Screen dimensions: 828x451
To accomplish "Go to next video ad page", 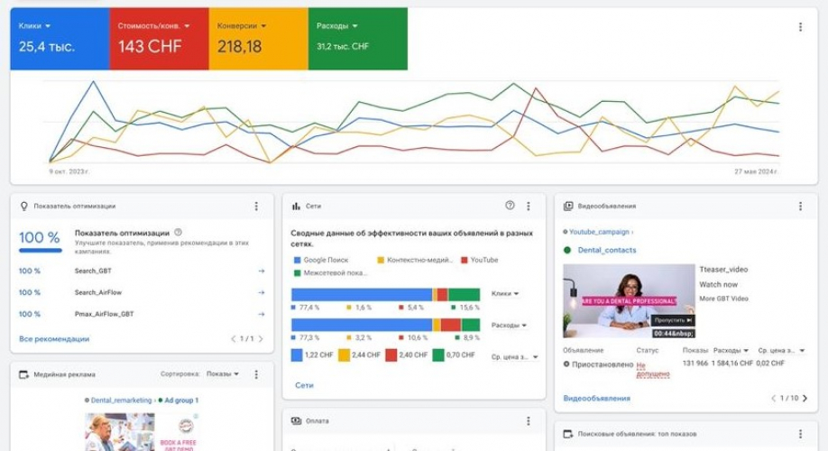I will pos(805,398).
